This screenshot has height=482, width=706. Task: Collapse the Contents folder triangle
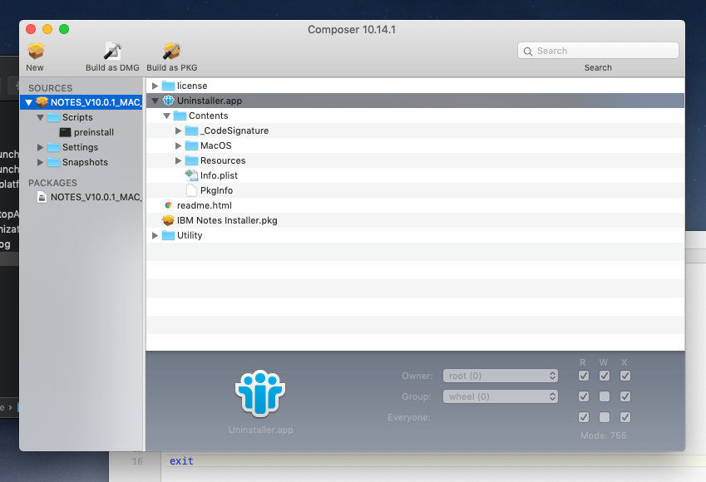[166, 116]
